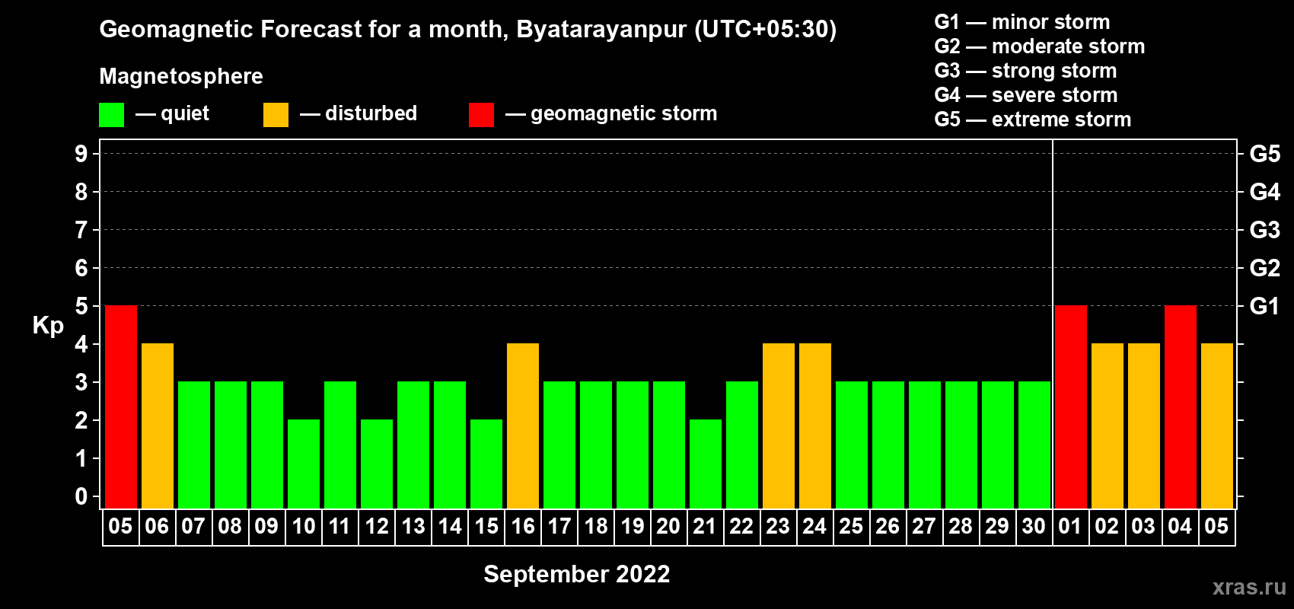Click the orange bar above date 16
Screen dimensions: 1294x609
point(523,426)
